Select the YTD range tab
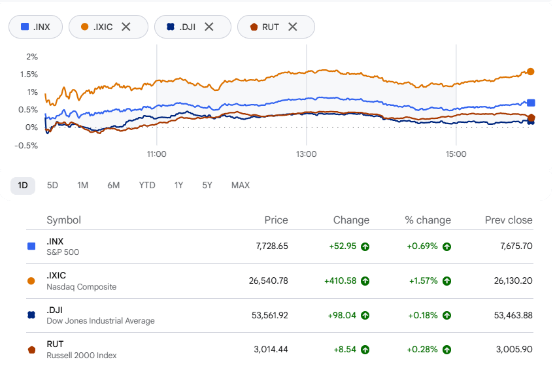The height and width of the screenshot is (368, 555). [x=147, y=186]
